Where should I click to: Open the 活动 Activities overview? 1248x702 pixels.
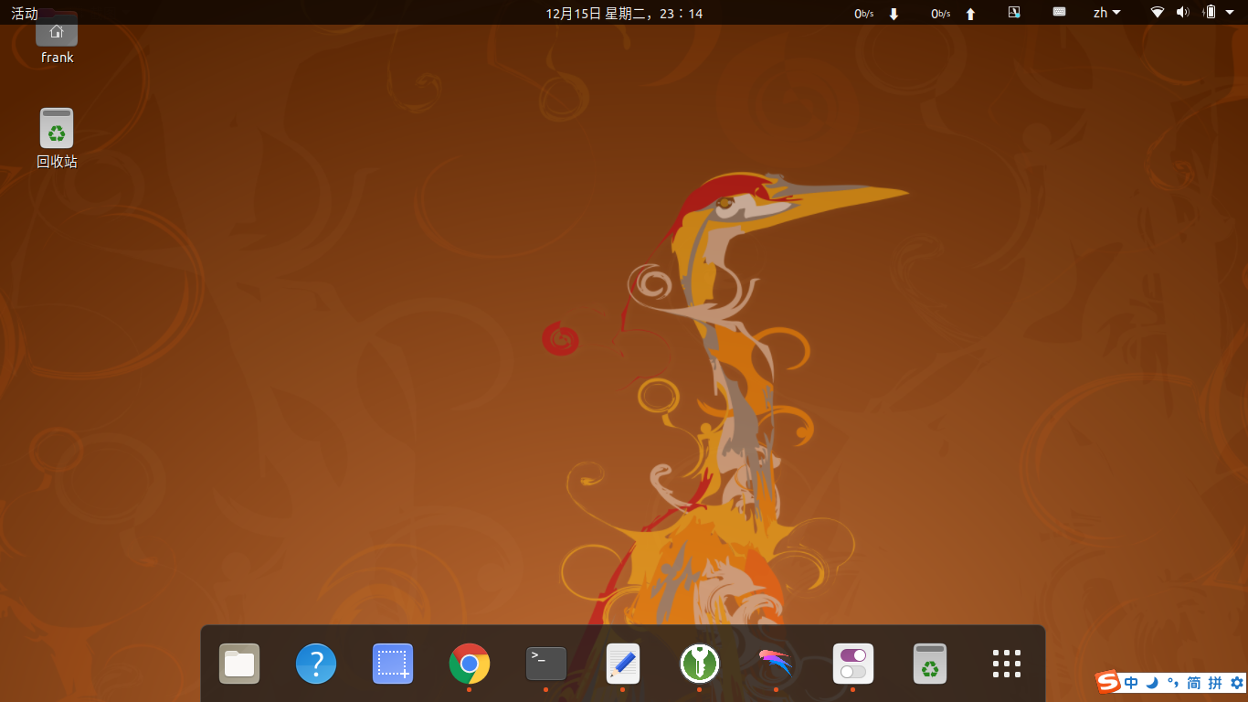tap(25, 13)
